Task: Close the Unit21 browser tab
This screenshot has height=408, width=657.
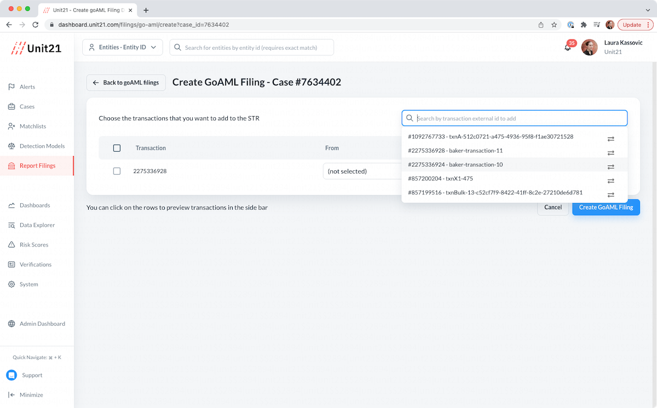Action: coord(130,10)
